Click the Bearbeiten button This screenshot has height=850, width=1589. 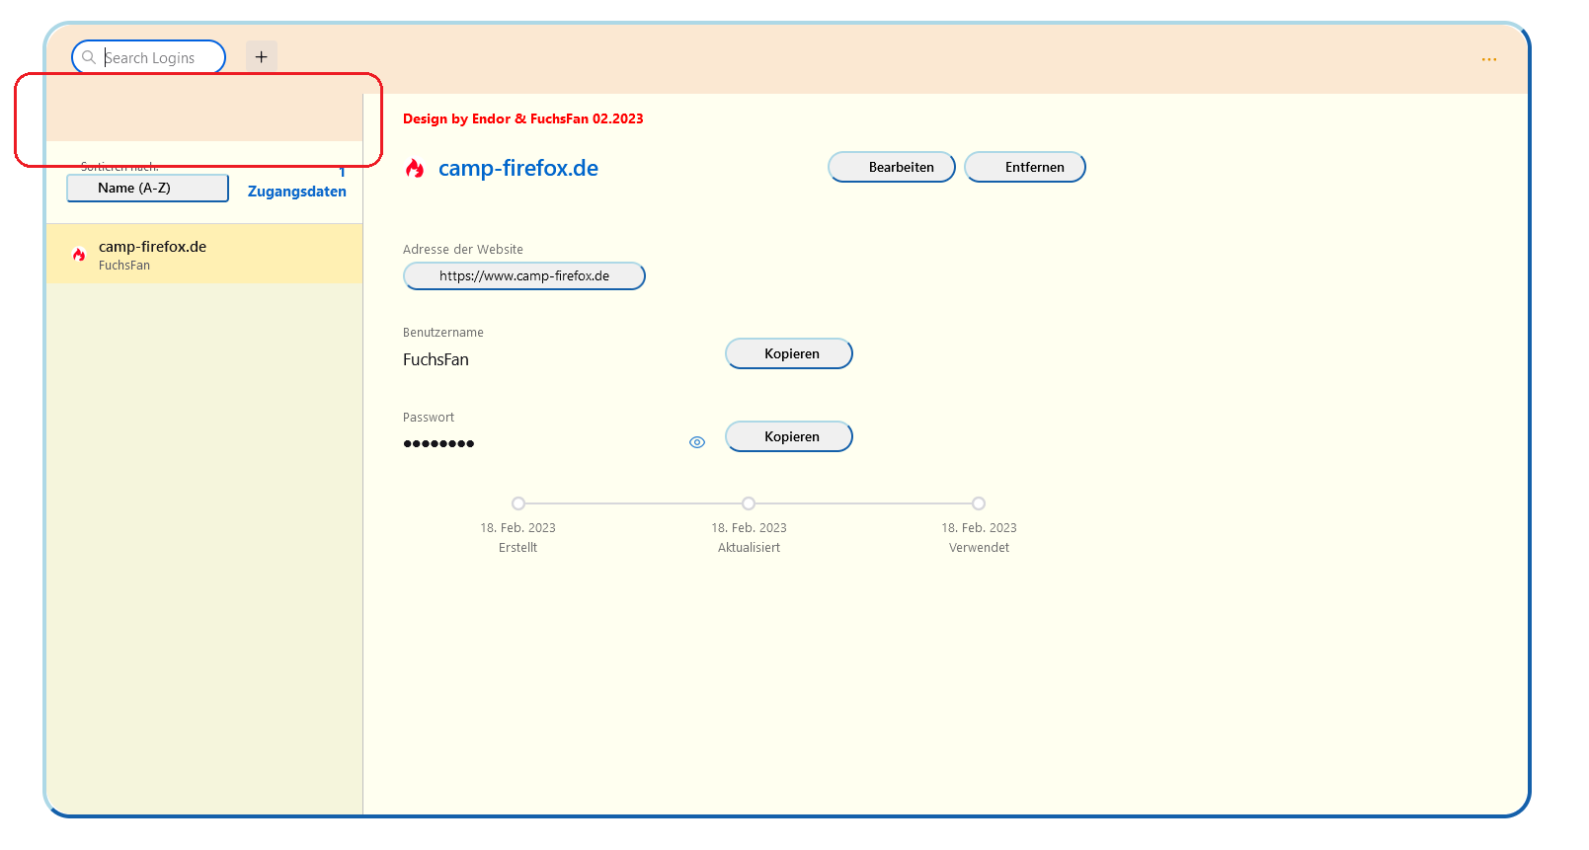pyautogui.click(x=892, y=167)
